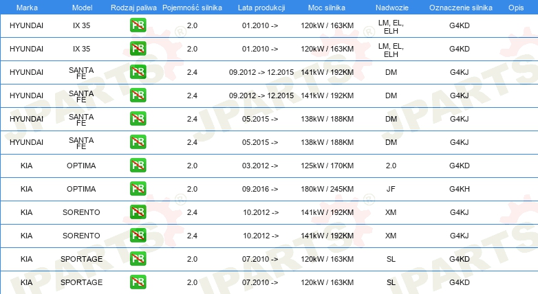Click the fuel icon in the second Santa Fe 141kW row
538x294 pixels.
[x=138, y=95]
